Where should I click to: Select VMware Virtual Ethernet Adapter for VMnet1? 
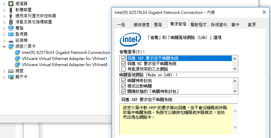click(65, 59)
